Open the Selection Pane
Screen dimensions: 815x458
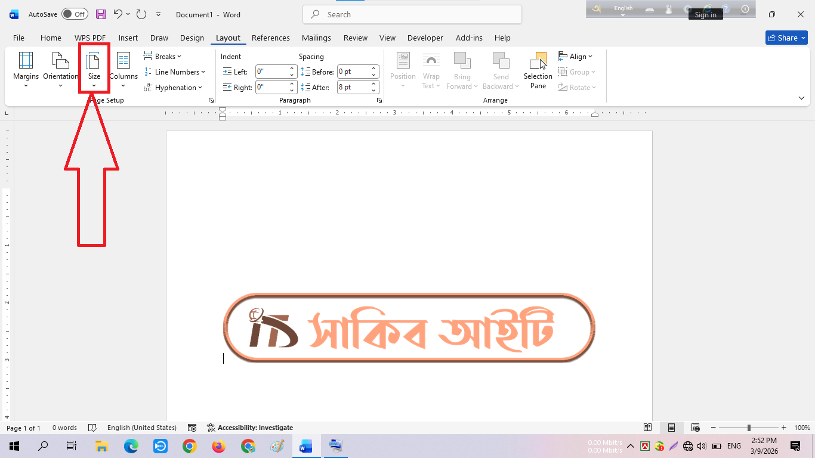(x=538, y=70)
